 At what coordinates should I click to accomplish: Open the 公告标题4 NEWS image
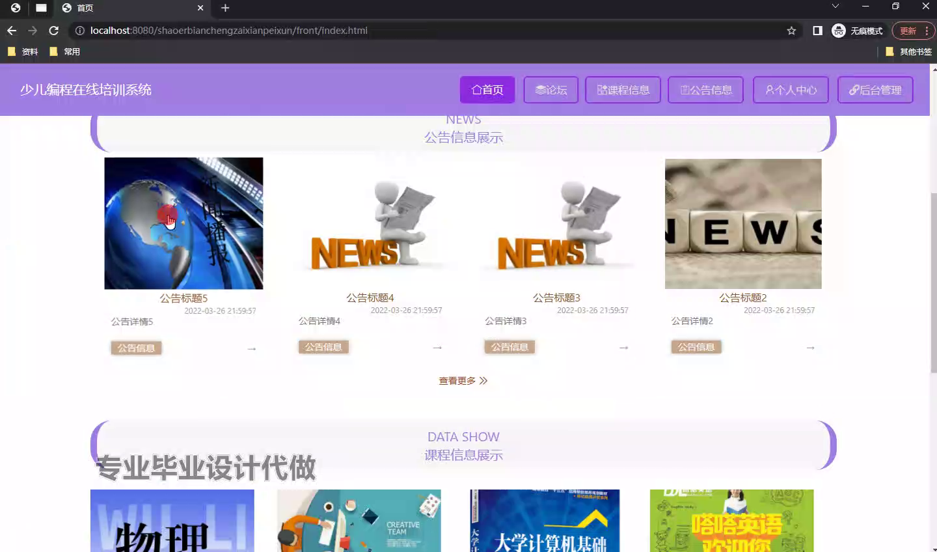point(370,223)
